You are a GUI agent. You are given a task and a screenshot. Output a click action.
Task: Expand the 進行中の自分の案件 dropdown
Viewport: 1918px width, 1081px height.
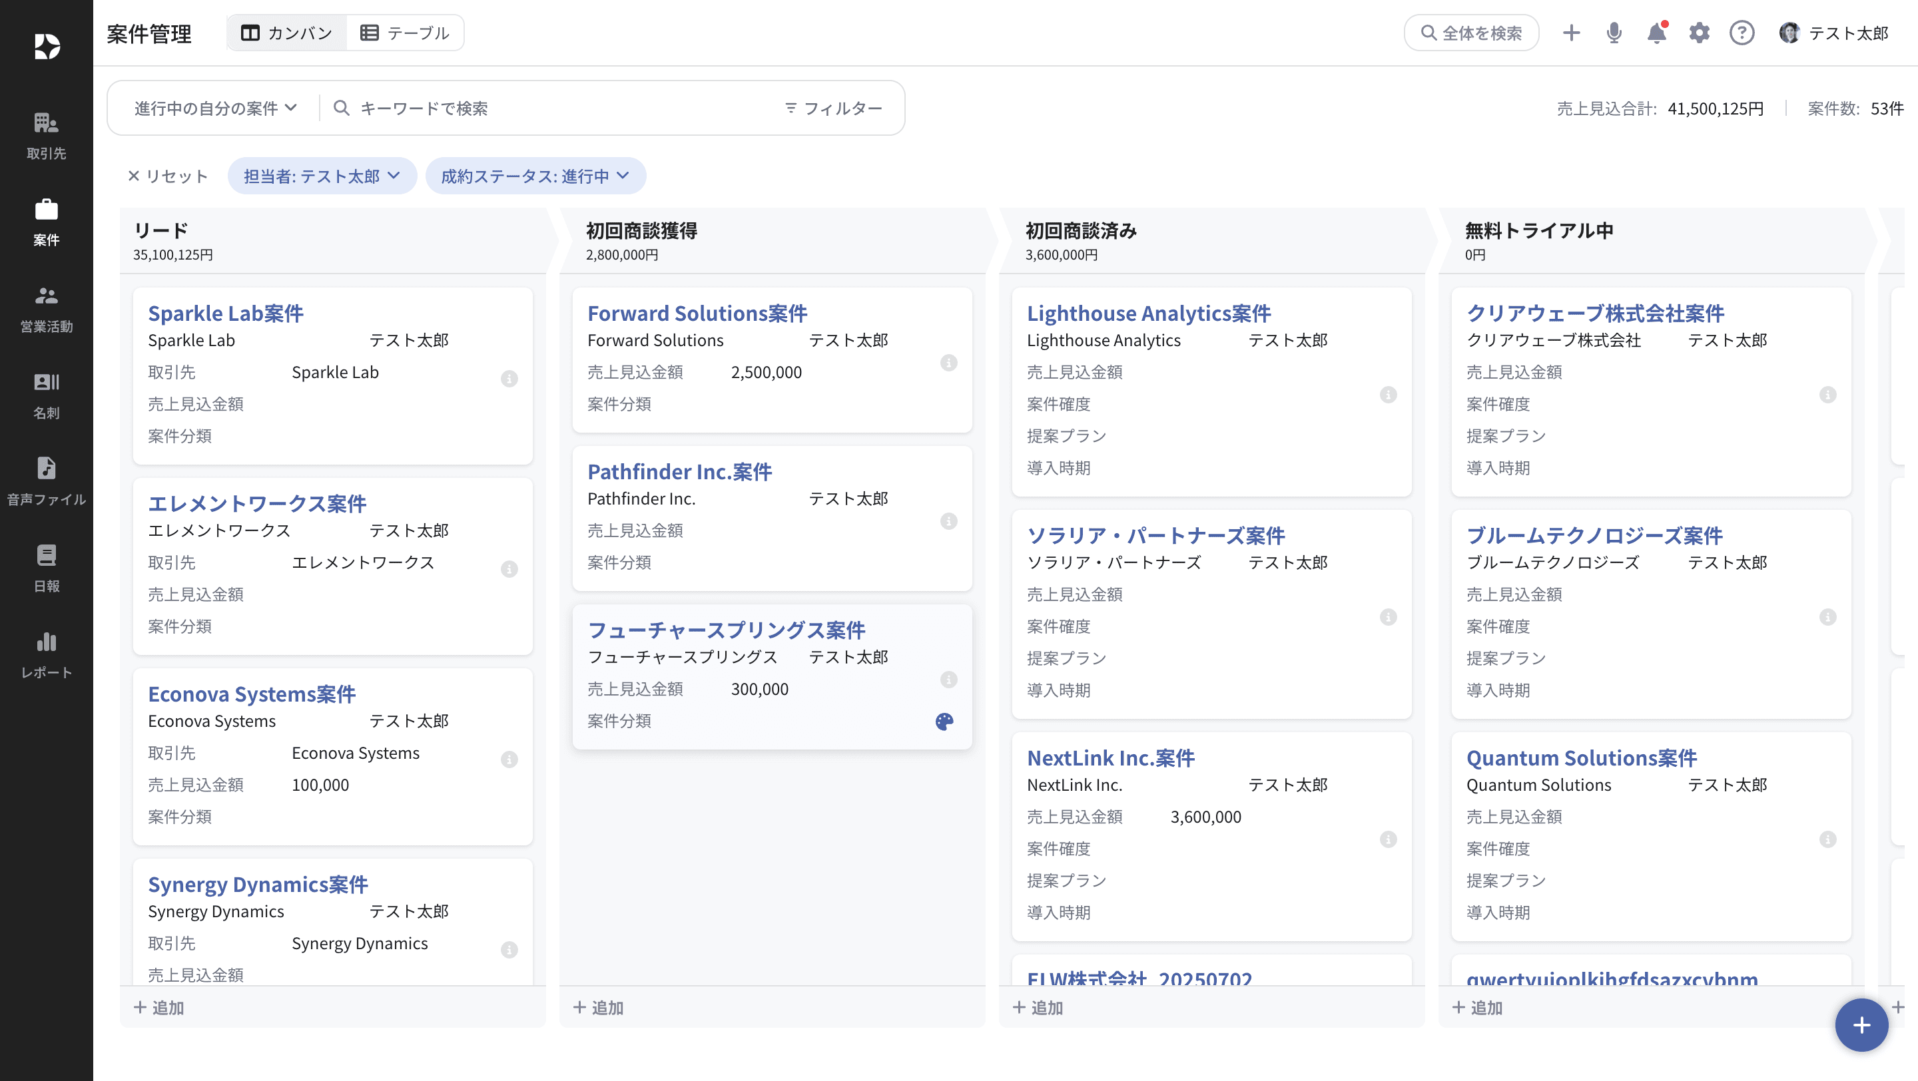(x=215, y=108)
